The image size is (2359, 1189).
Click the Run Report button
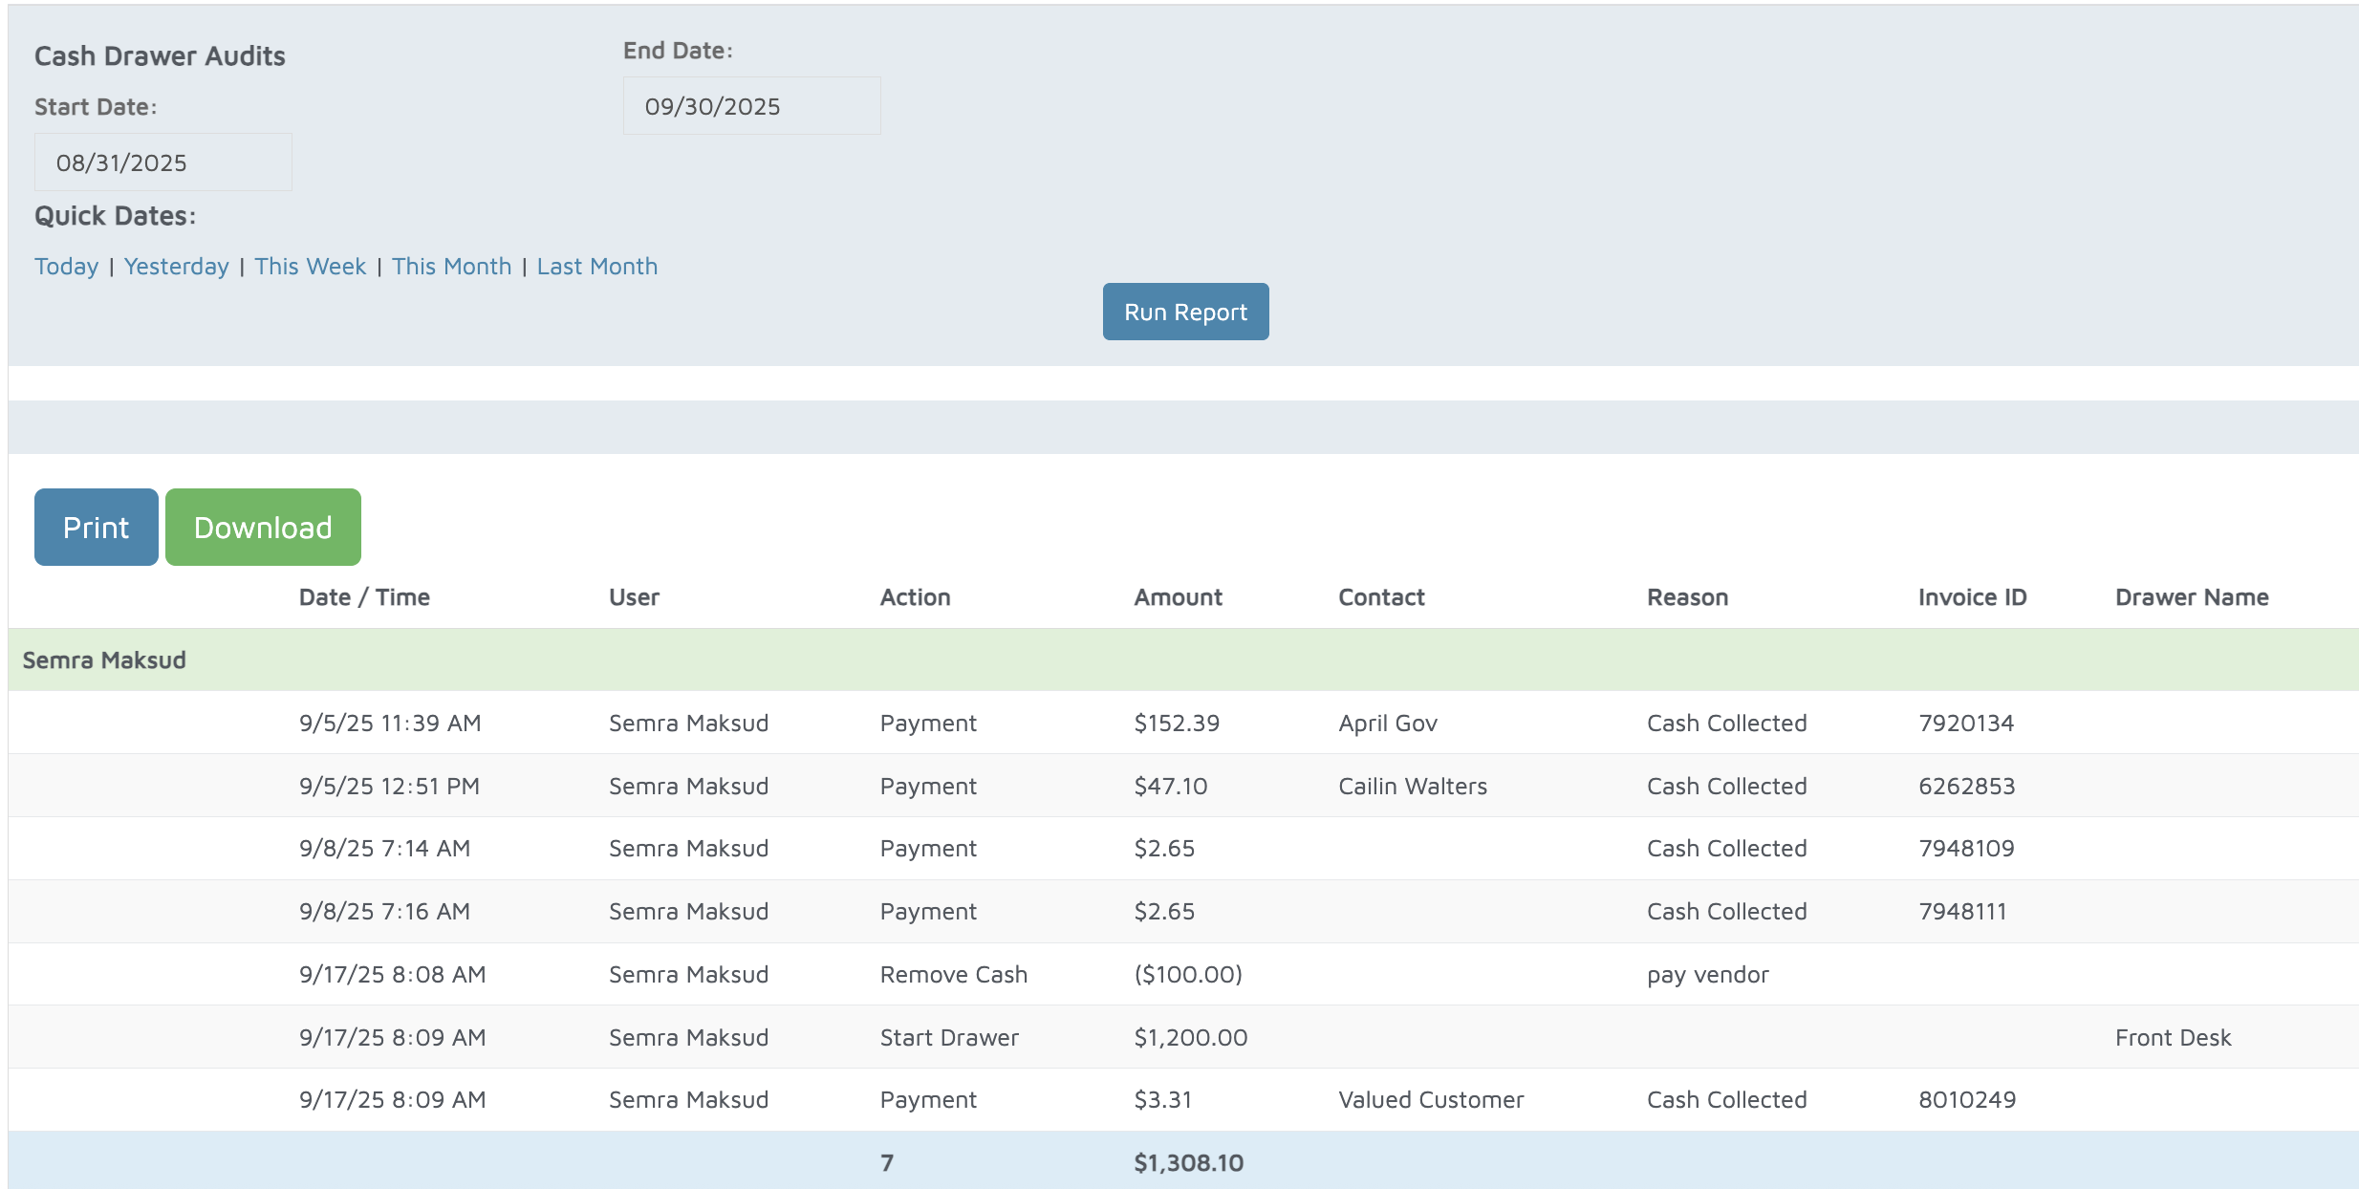(x=1185, y=312)
